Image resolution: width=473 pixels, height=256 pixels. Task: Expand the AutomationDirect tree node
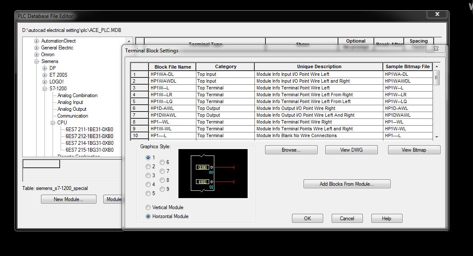(x=37, y=41)
